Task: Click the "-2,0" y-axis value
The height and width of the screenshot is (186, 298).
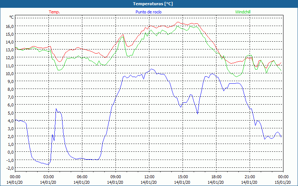Action: pyautogui.click(x=10, y=168)
